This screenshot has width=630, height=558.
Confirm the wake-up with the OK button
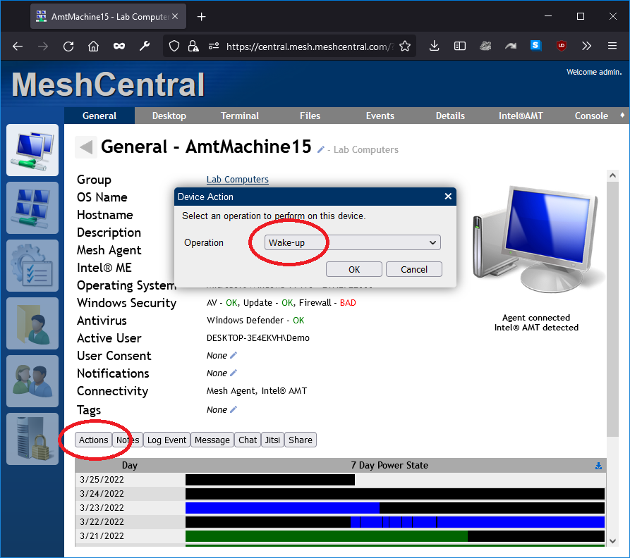tap(353, 269)
